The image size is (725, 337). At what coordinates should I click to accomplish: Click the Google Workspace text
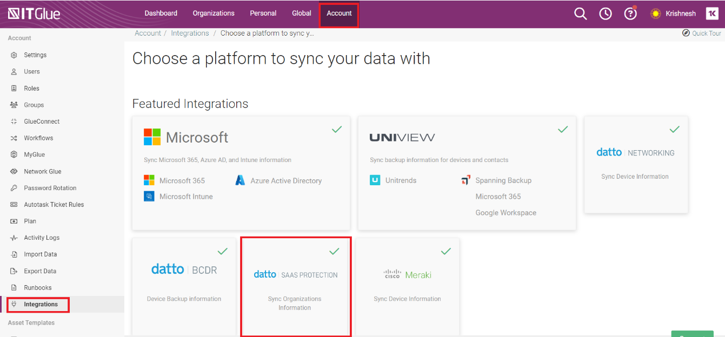[506, 213]
